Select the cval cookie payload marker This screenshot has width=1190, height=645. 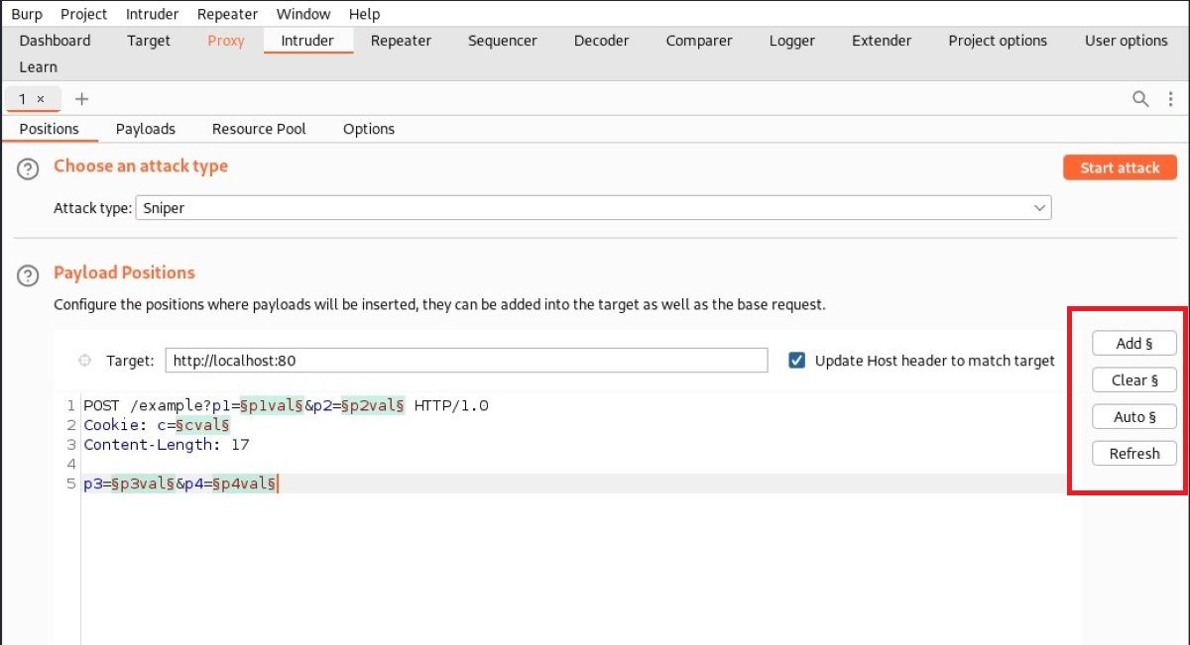[203, 425]
